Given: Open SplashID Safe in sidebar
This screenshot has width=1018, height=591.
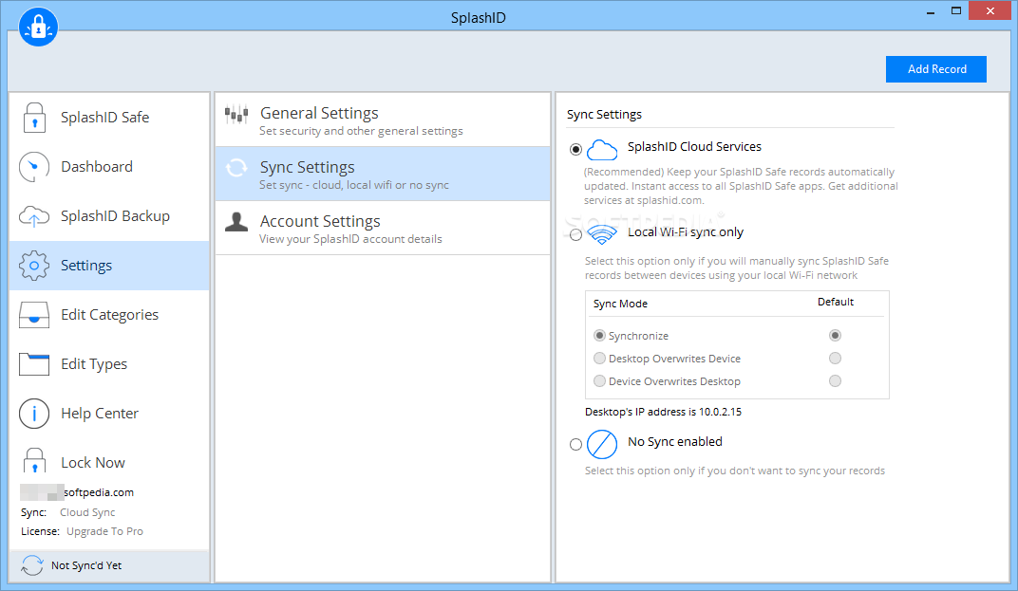Looking at the screenshot, I should 109,118.
